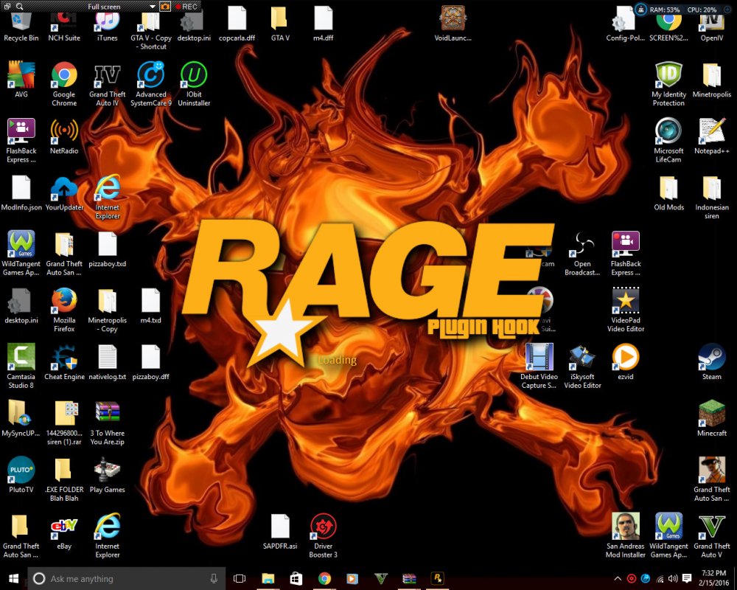
Task: Launch NCH Suite shortcut
Action: pyautogui.click(x=64, y=27)
